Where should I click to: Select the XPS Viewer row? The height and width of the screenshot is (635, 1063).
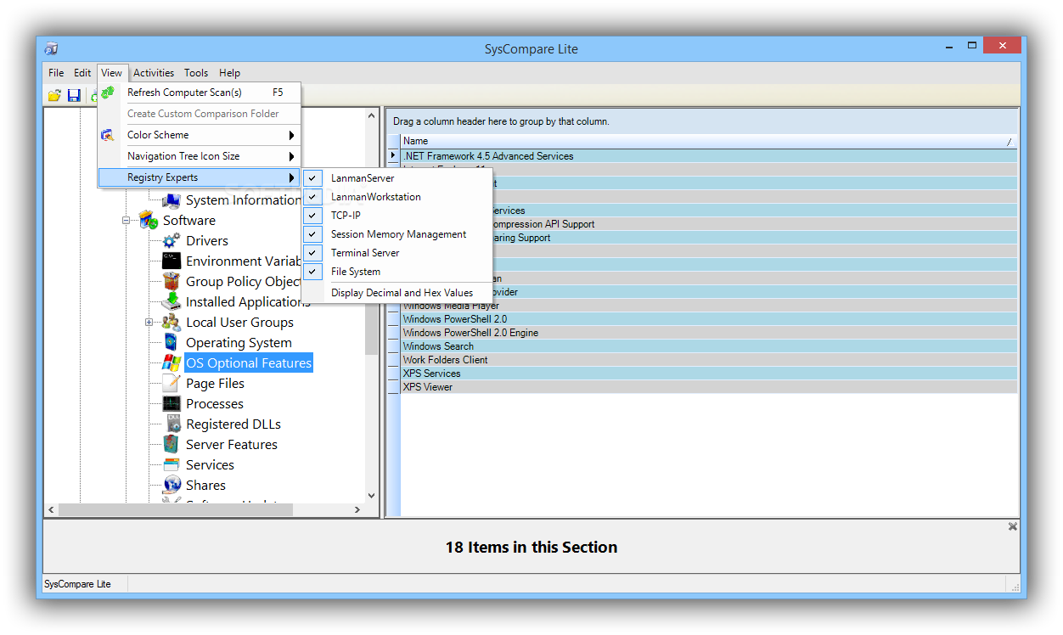pos(708,387)
